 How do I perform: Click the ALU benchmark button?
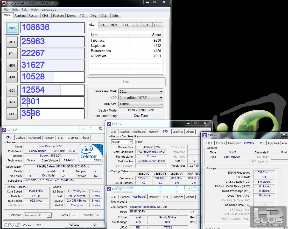coord(12,42)
